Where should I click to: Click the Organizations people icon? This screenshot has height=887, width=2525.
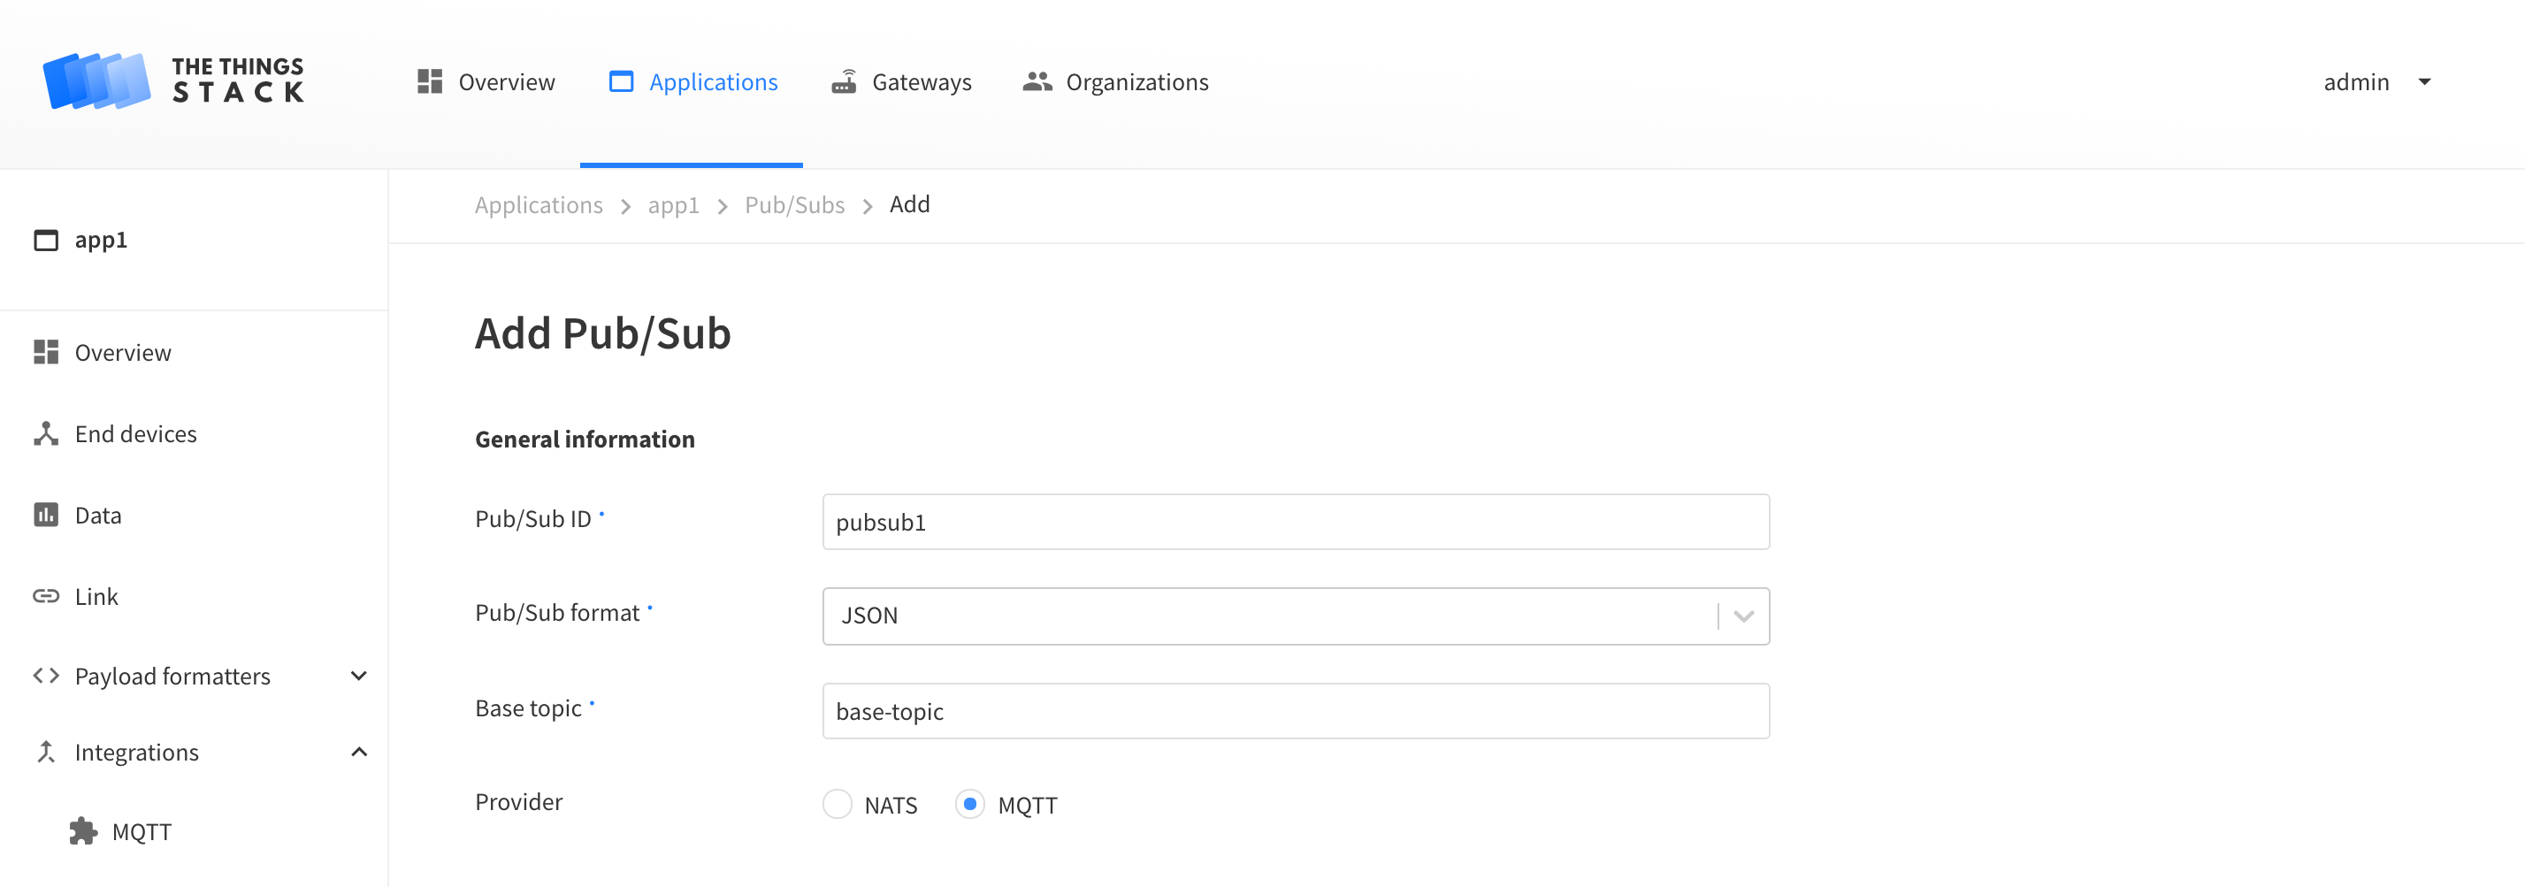pyautogui.click(x=1037, y=81)
